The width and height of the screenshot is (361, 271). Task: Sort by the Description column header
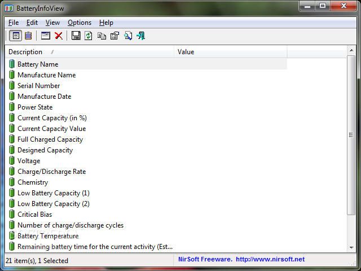click(90, 52)
